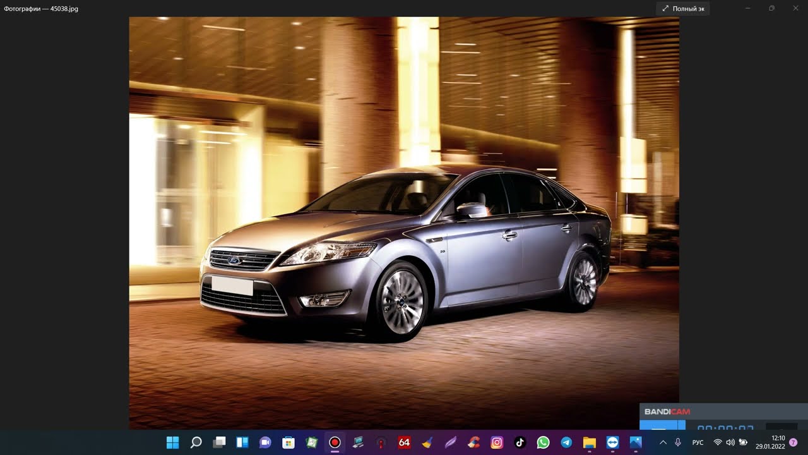The width and height of the screenshot is (808, 455).
Task: Switch to the Photos app taskbar icon
Action: [636, 442]
